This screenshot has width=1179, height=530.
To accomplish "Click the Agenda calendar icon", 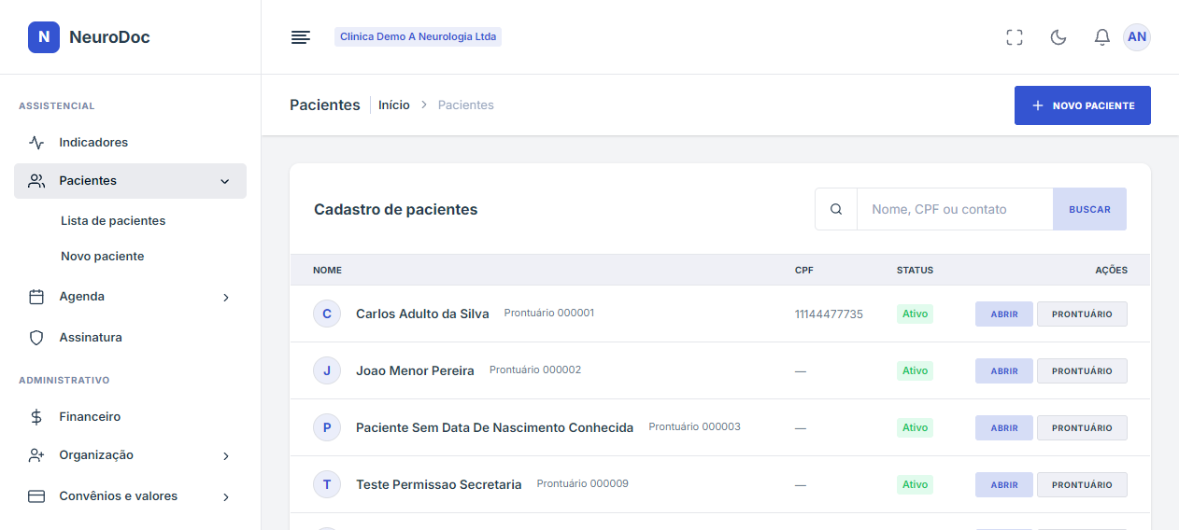I will click(x=36, y=297).
